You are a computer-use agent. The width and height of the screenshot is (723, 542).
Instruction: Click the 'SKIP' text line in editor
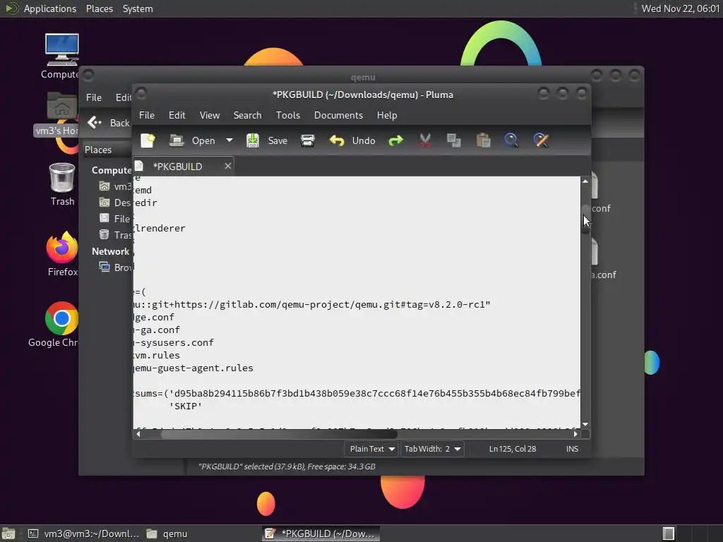click(x=186, y=406)
